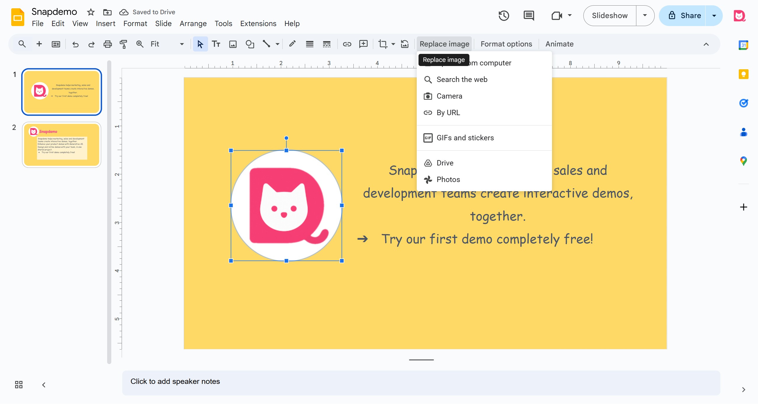The width and height of the screenshot is (758, 404).
Task: Redo the last action
Action: (91, 44)
